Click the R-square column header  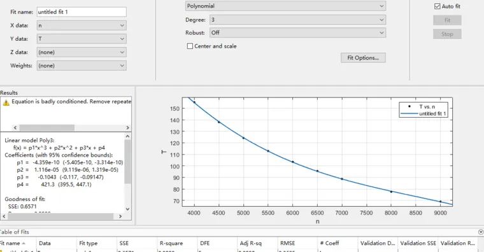(177, 243)
